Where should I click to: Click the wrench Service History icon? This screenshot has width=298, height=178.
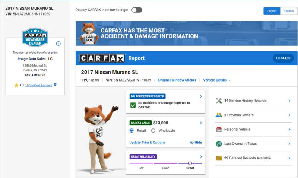click(219, 101)
